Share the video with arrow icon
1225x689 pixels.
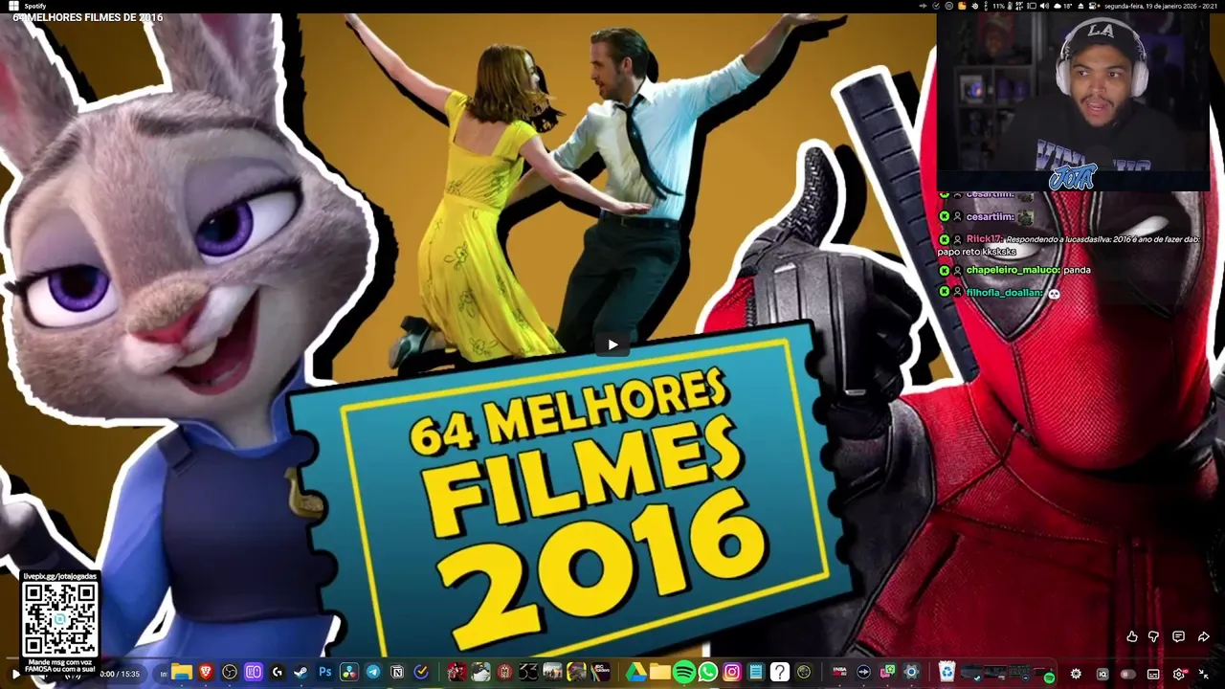[x=1204, y=636]
